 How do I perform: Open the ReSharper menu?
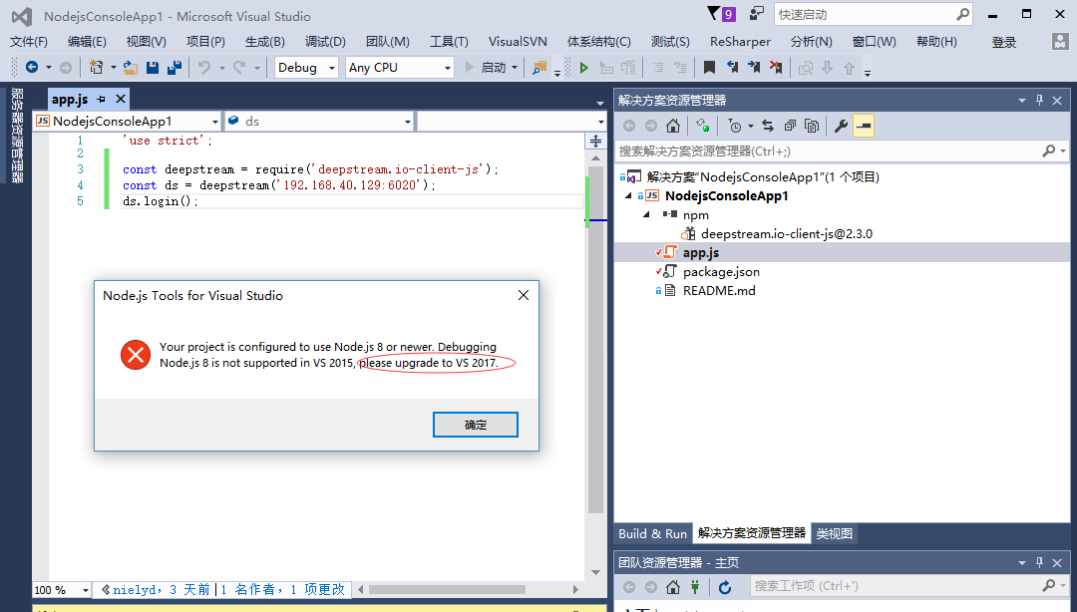pos(740,41)
